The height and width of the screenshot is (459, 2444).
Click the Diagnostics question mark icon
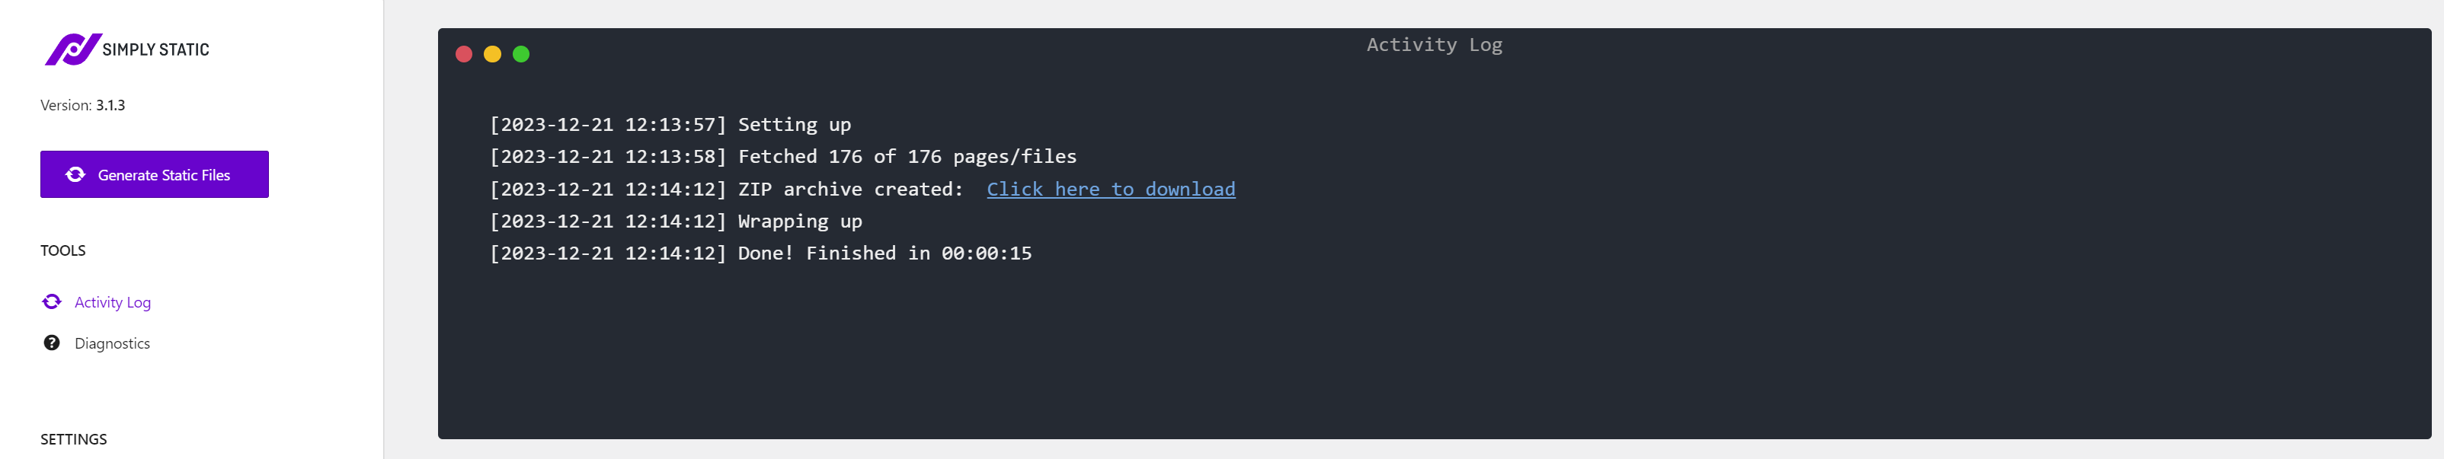tap(52, 343)
